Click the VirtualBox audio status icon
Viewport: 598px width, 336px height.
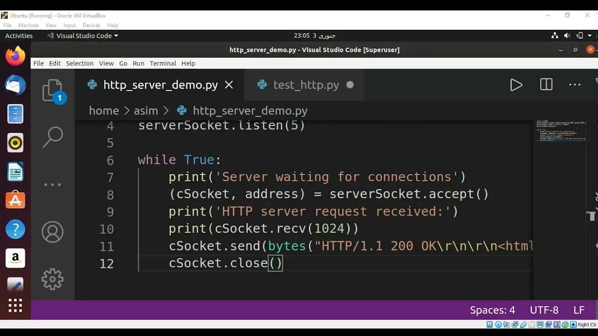(x=506, y=324)
